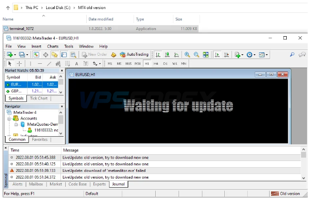Open the search magnifier in toolbar
This screenshot has height=200, width=312.
tap(292, 55)
